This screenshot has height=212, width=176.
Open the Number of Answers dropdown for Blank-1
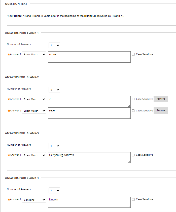tap(54, 45)
